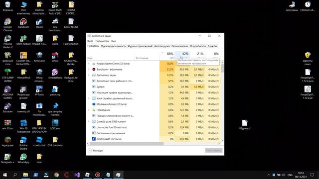Open Opera browser from the taskbar
Image resolution: width=319 pixels, height=179 pixels.
coord(67,175)
